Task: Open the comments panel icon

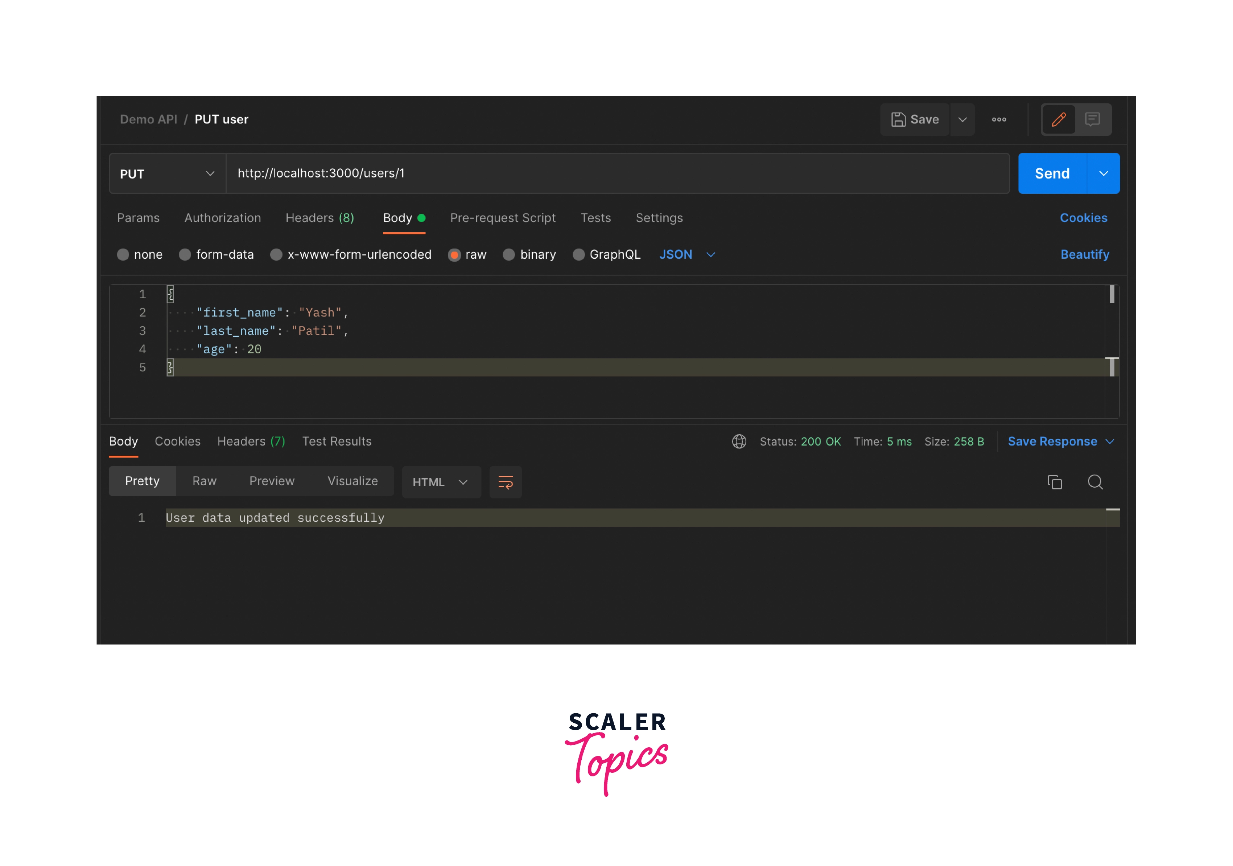Action: (1092, 119)
